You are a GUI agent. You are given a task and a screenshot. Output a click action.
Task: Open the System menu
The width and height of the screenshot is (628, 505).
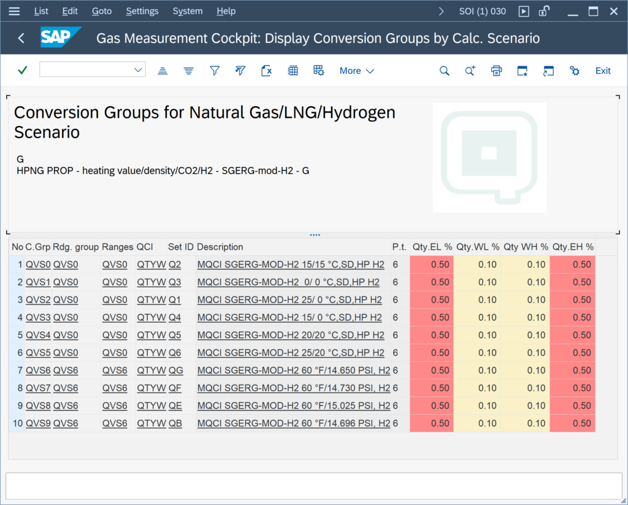click(188, 11)
